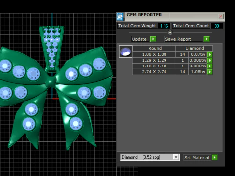The height and width of the screenshot is (176, 235).
Task: Select the Total Gem Weight value 1.16
Action: [x=164, y=26]
